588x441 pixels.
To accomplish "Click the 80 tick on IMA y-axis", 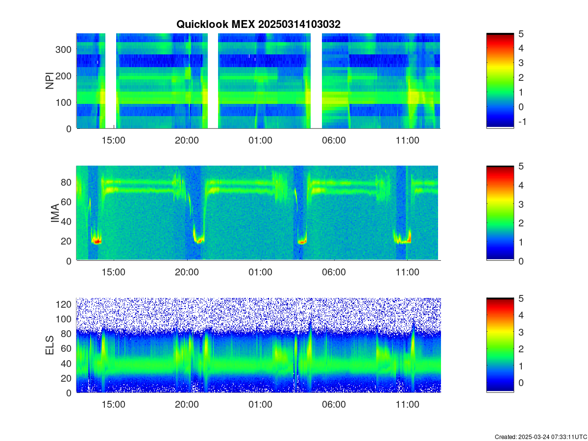I will (x=67, y=182).
